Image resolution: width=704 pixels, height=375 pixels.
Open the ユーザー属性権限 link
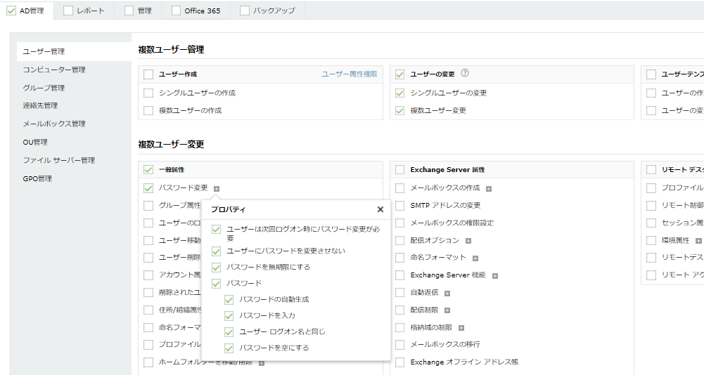[x=349, y=74]
